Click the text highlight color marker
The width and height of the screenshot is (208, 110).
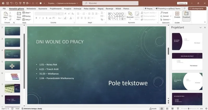pos(65,18)
